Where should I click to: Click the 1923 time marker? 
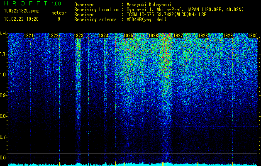click(78, 36)
